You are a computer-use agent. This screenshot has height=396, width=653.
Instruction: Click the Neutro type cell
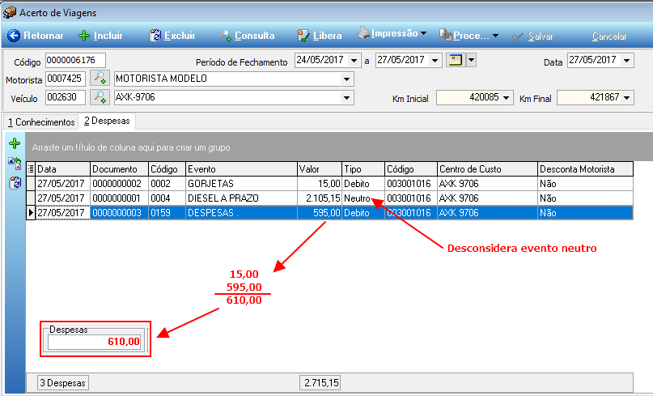[x=363, y=198]
